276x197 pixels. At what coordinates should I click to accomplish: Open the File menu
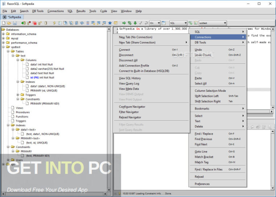[5, 11]
